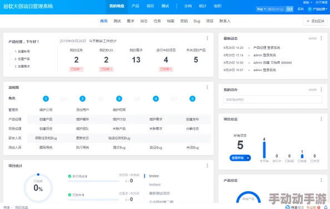Click overdue badge under 我的BUG
This screenshot has height=209, width=330.
106,69
